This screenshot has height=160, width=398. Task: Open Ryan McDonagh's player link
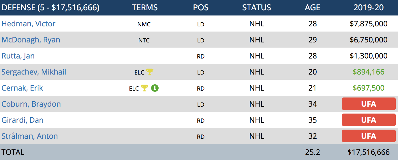pos(31,40)
